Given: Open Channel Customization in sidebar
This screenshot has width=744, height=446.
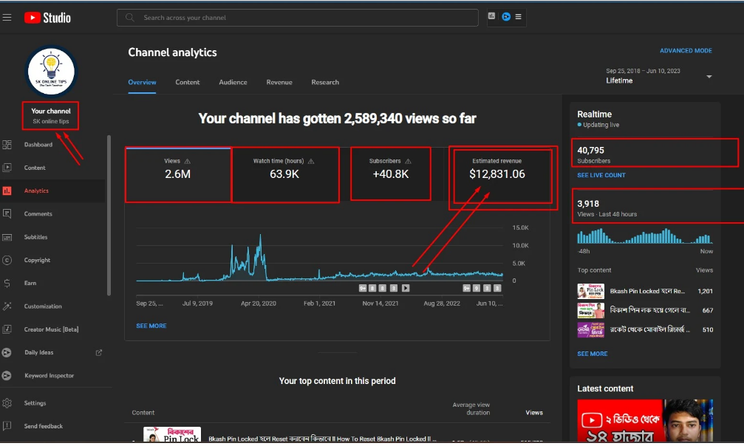Looking at the screenshot, I should pyautogui.click(x=43, y=306).
